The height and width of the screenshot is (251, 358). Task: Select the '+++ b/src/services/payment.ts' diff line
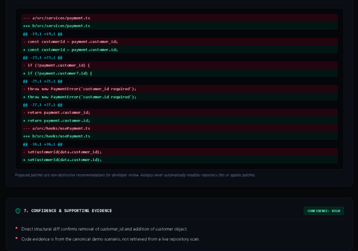point(179,26)
